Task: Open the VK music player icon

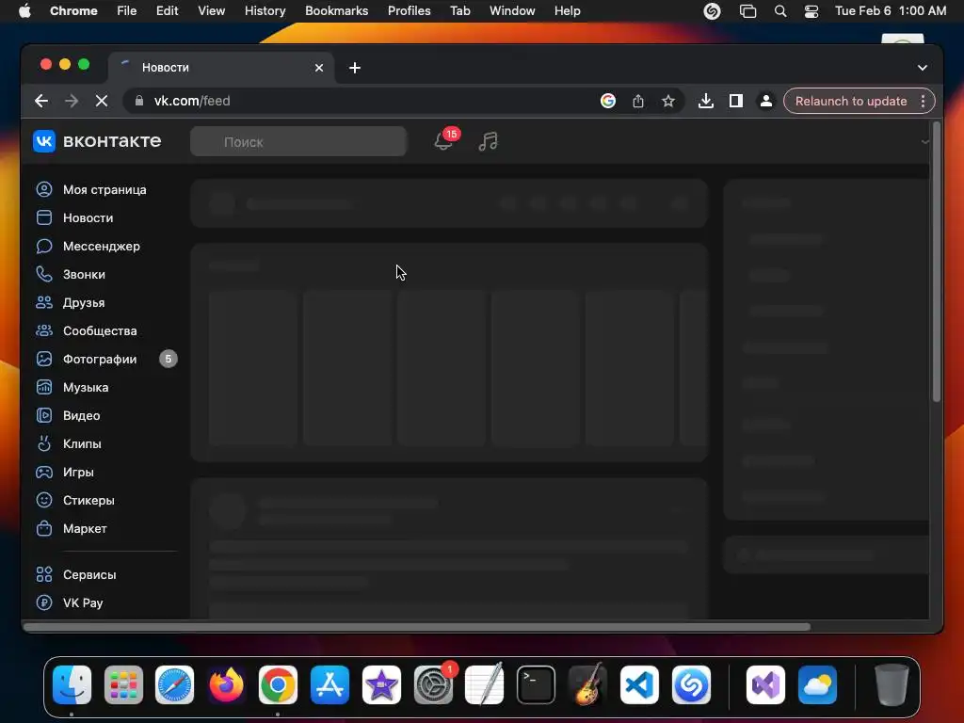Action: pyautogui.click(x=489, y=141)
